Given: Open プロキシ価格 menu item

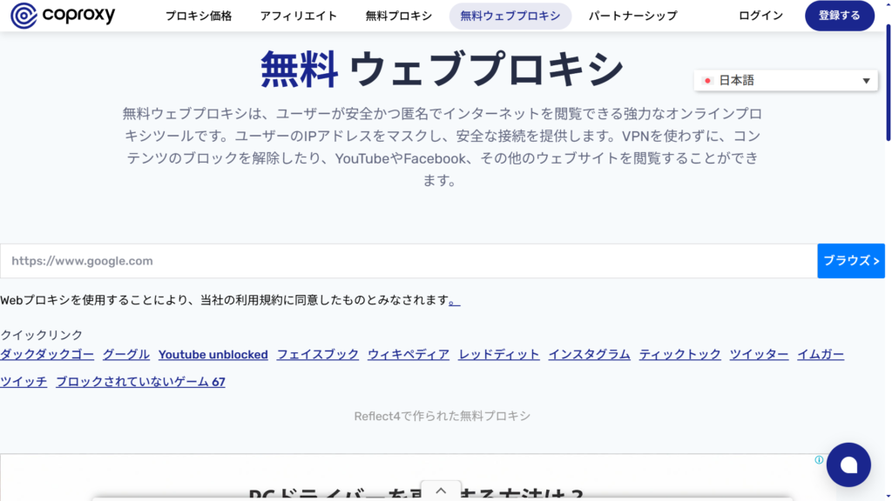Looking at the screenshot, I should (x=199, y=16).
